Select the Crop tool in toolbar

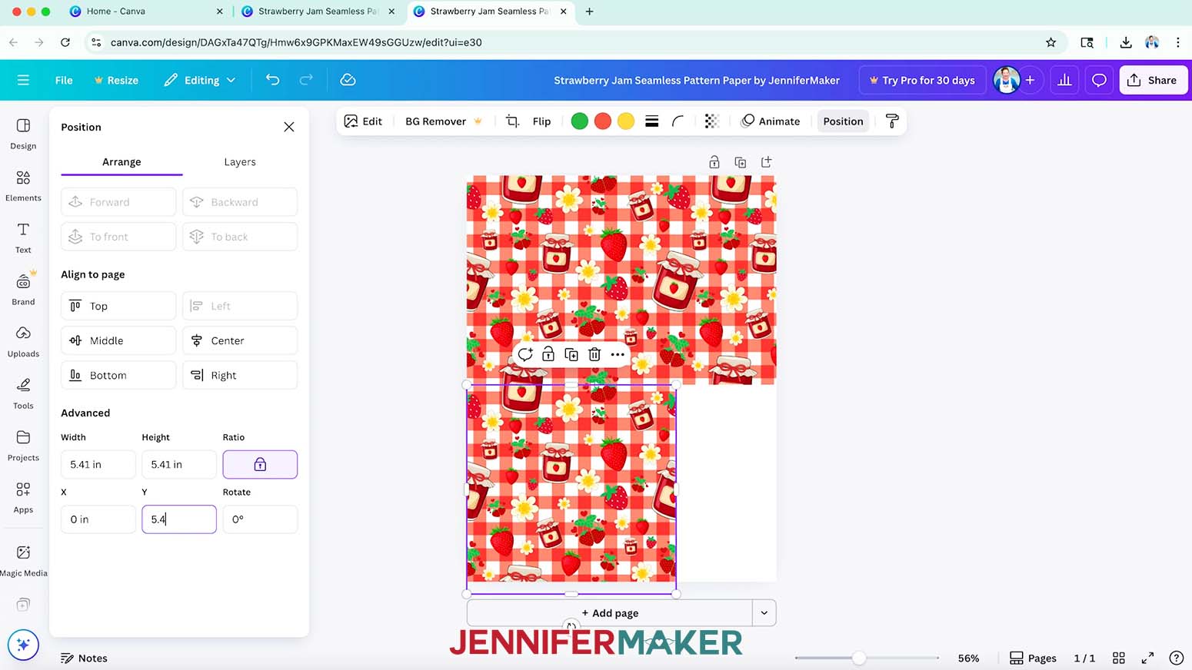[512, 121]
